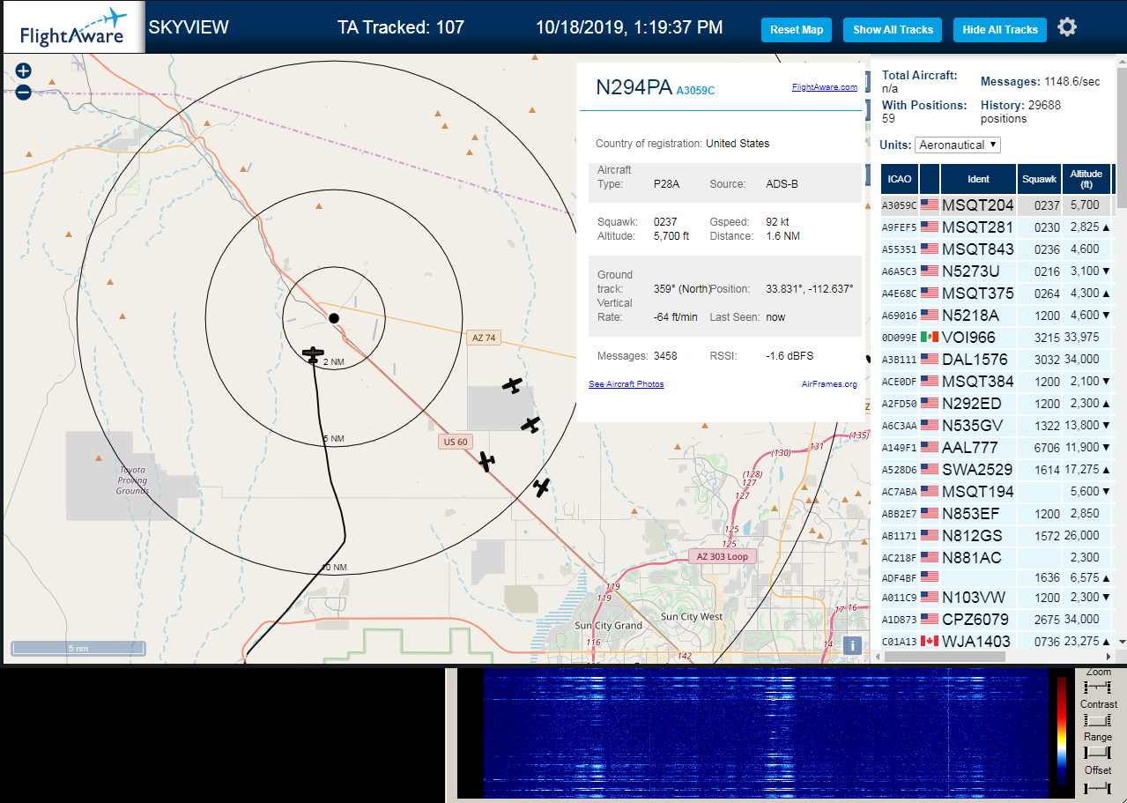Select DAL1576 row
Viewport: 1127px width, 803px height.
click(x=997, y=360)
